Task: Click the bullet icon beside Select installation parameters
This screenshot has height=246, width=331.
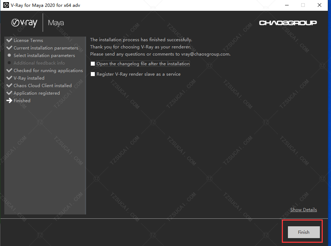Action: [9, 55]
